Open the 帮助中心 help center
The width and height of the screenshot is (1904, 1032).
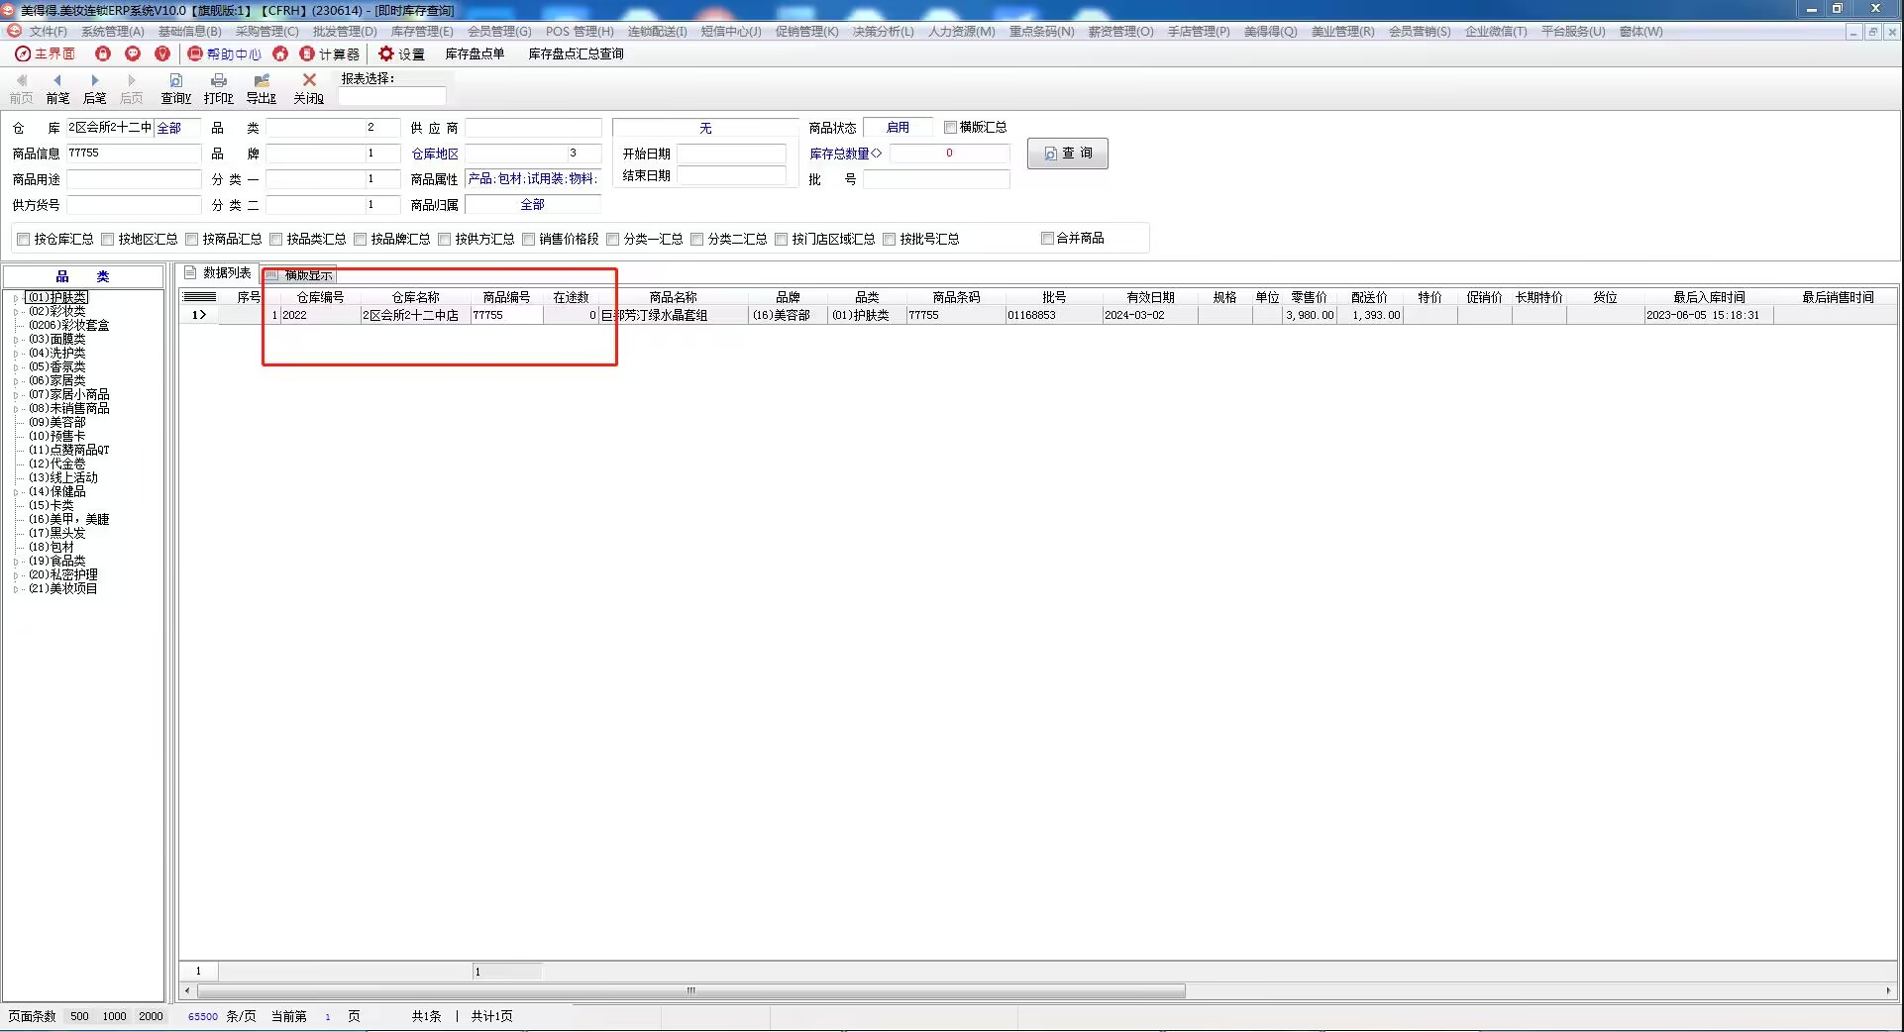coord(225,53)
